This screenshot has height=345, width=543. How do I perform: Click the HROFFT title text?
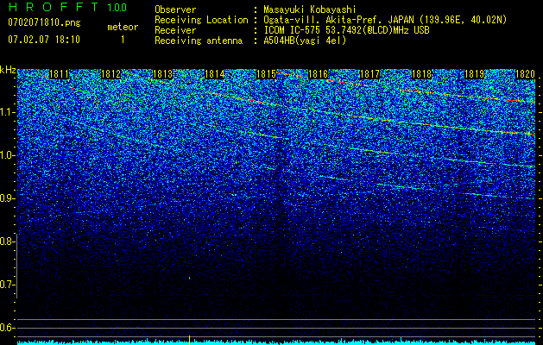coord(54,7)
